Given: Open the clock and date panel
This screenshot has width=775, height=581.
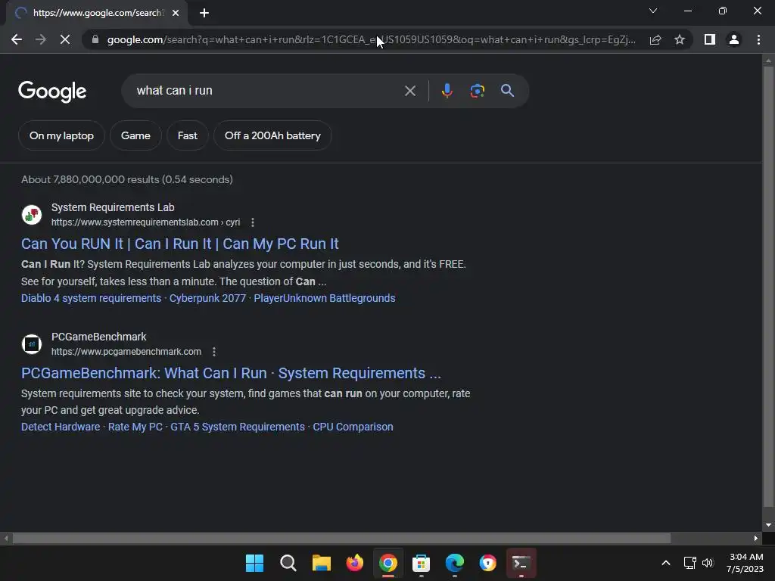Looking at the screenshot, I should 745,563.
